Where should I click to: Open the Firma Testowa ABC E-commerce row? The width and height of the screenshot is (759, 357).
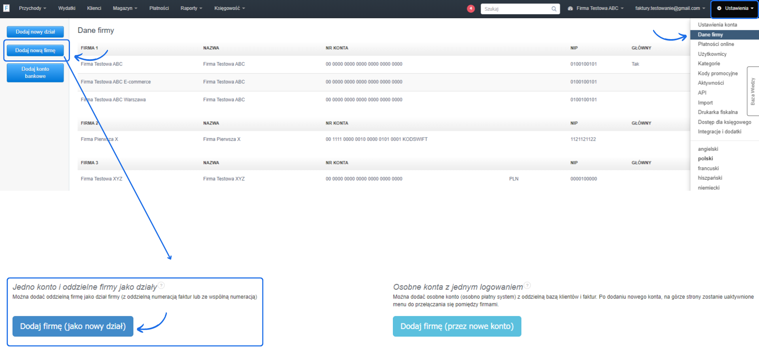point(115,82)
